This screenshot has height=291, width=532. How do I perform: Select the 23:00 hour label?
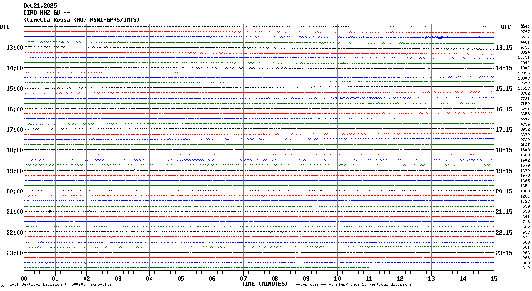15,253
